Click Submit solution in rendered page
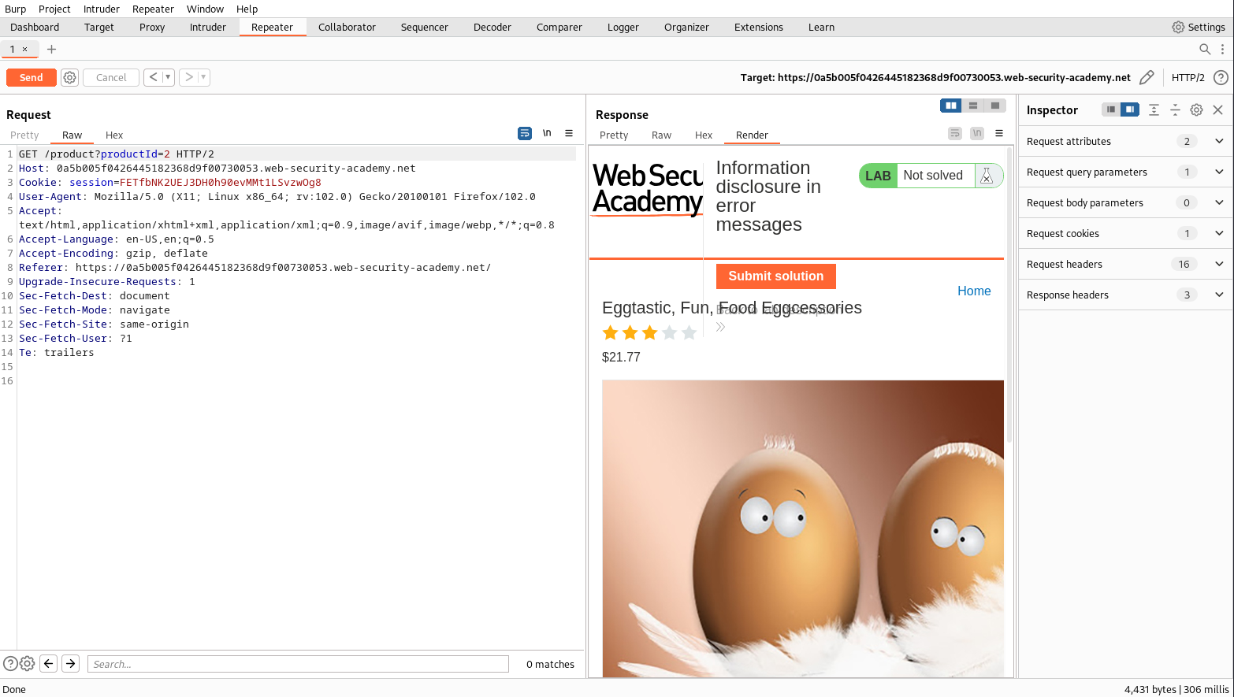This screenshot has width=1234, height=697. pos(775,276)
